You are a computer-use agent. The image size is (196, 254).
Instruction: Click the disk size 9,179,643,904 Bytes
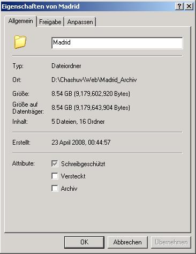pyautogui.click(x=102, y=108)
